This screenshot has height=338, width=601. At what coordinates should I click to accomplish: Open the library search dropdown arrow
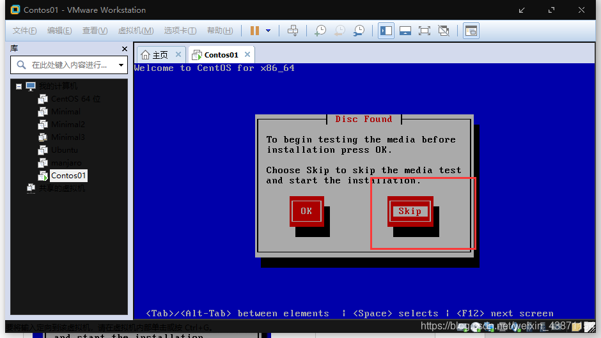(x=121, y=65)
